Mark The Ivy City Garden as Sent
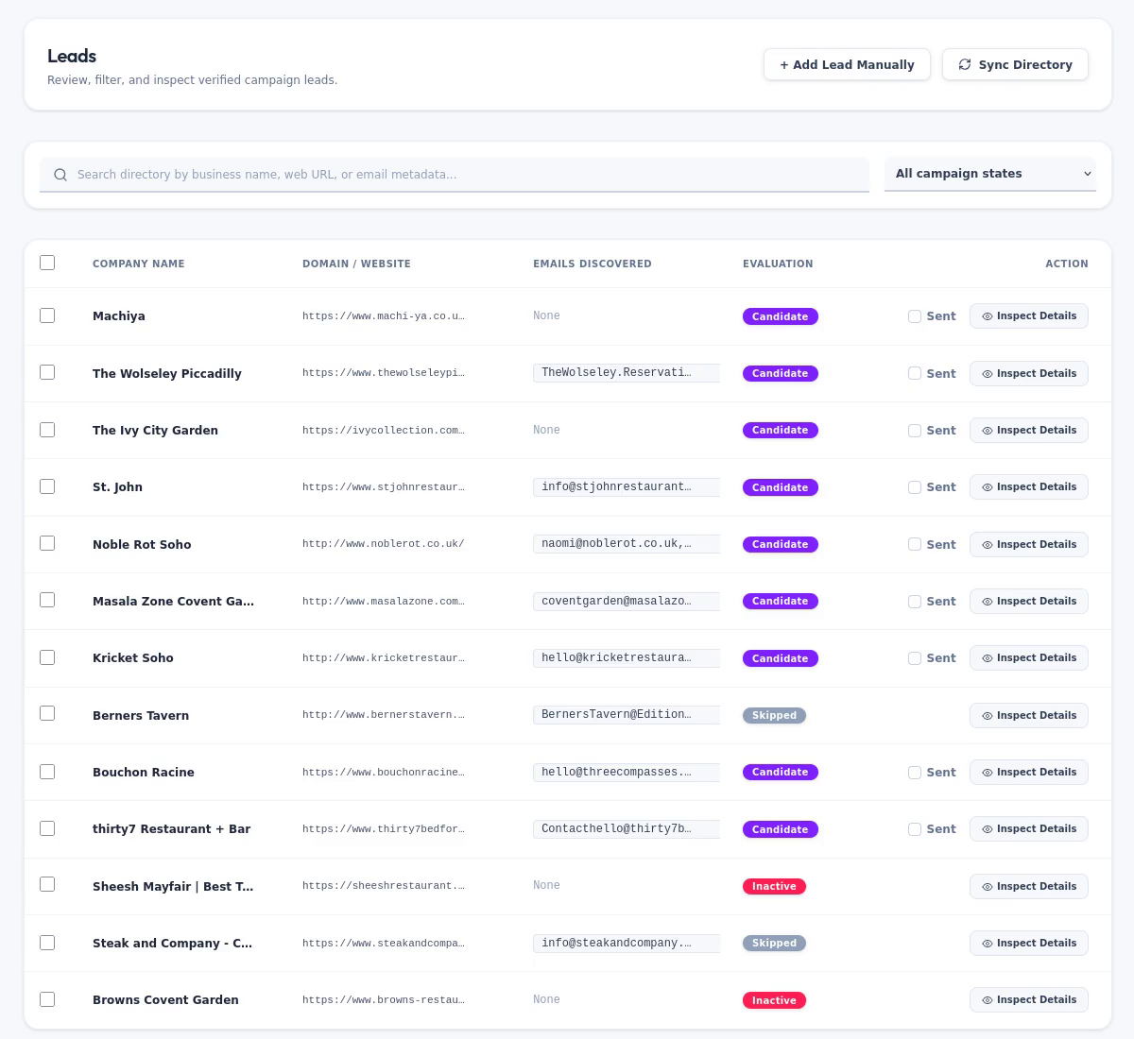This screenshot has width=1134, height=1039. click(x=915, y=431)
